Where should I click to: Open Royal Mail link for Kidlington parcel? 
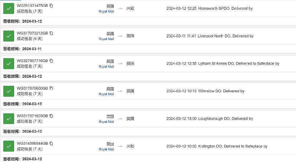coord(106,149)
